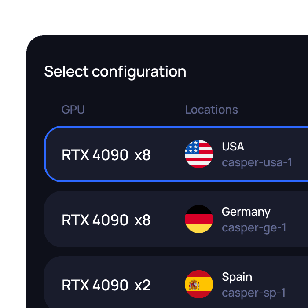Select the RTX 4090 x2 Spain configuration row
Image resolution: width=308 pixels, height=308 pixels.
pos(176,282)
